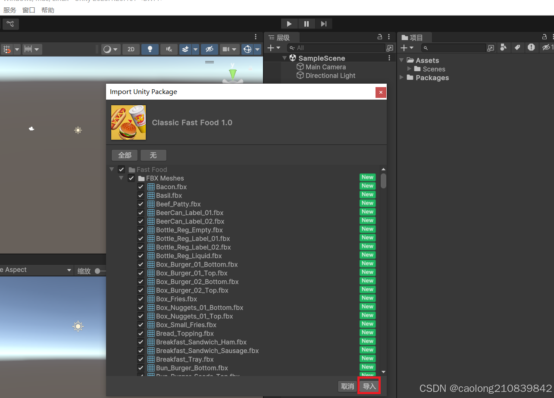Toggle scene audio mute icon
The width and height of the screenshot is (554, 398).
169,50
